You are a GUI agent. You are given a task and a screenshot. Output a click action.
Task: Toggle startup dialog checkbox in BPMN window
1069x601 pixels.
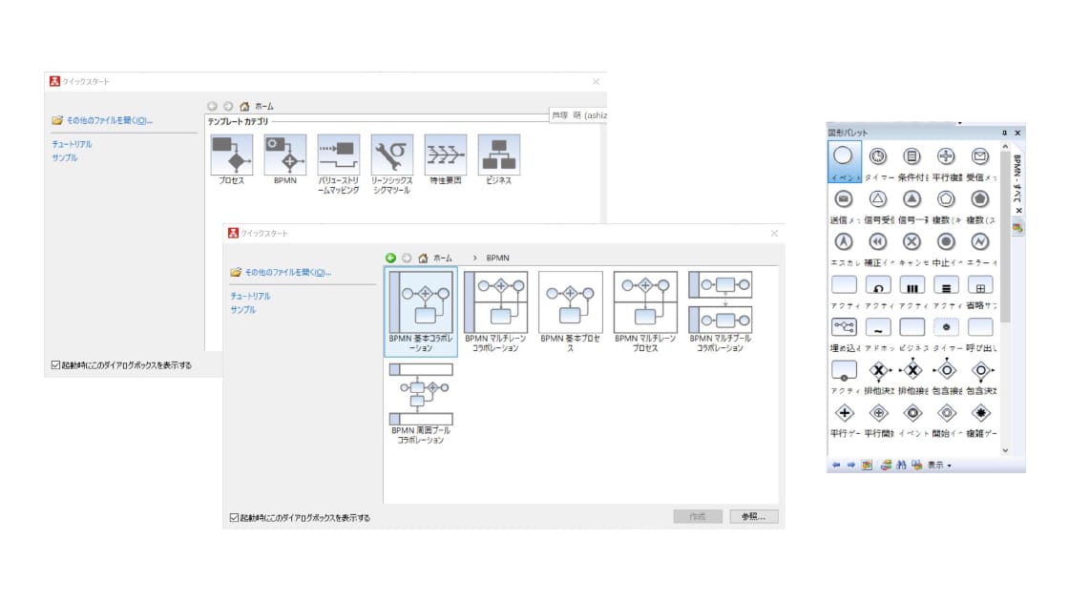pyautogui.click(x=235, y=518)
